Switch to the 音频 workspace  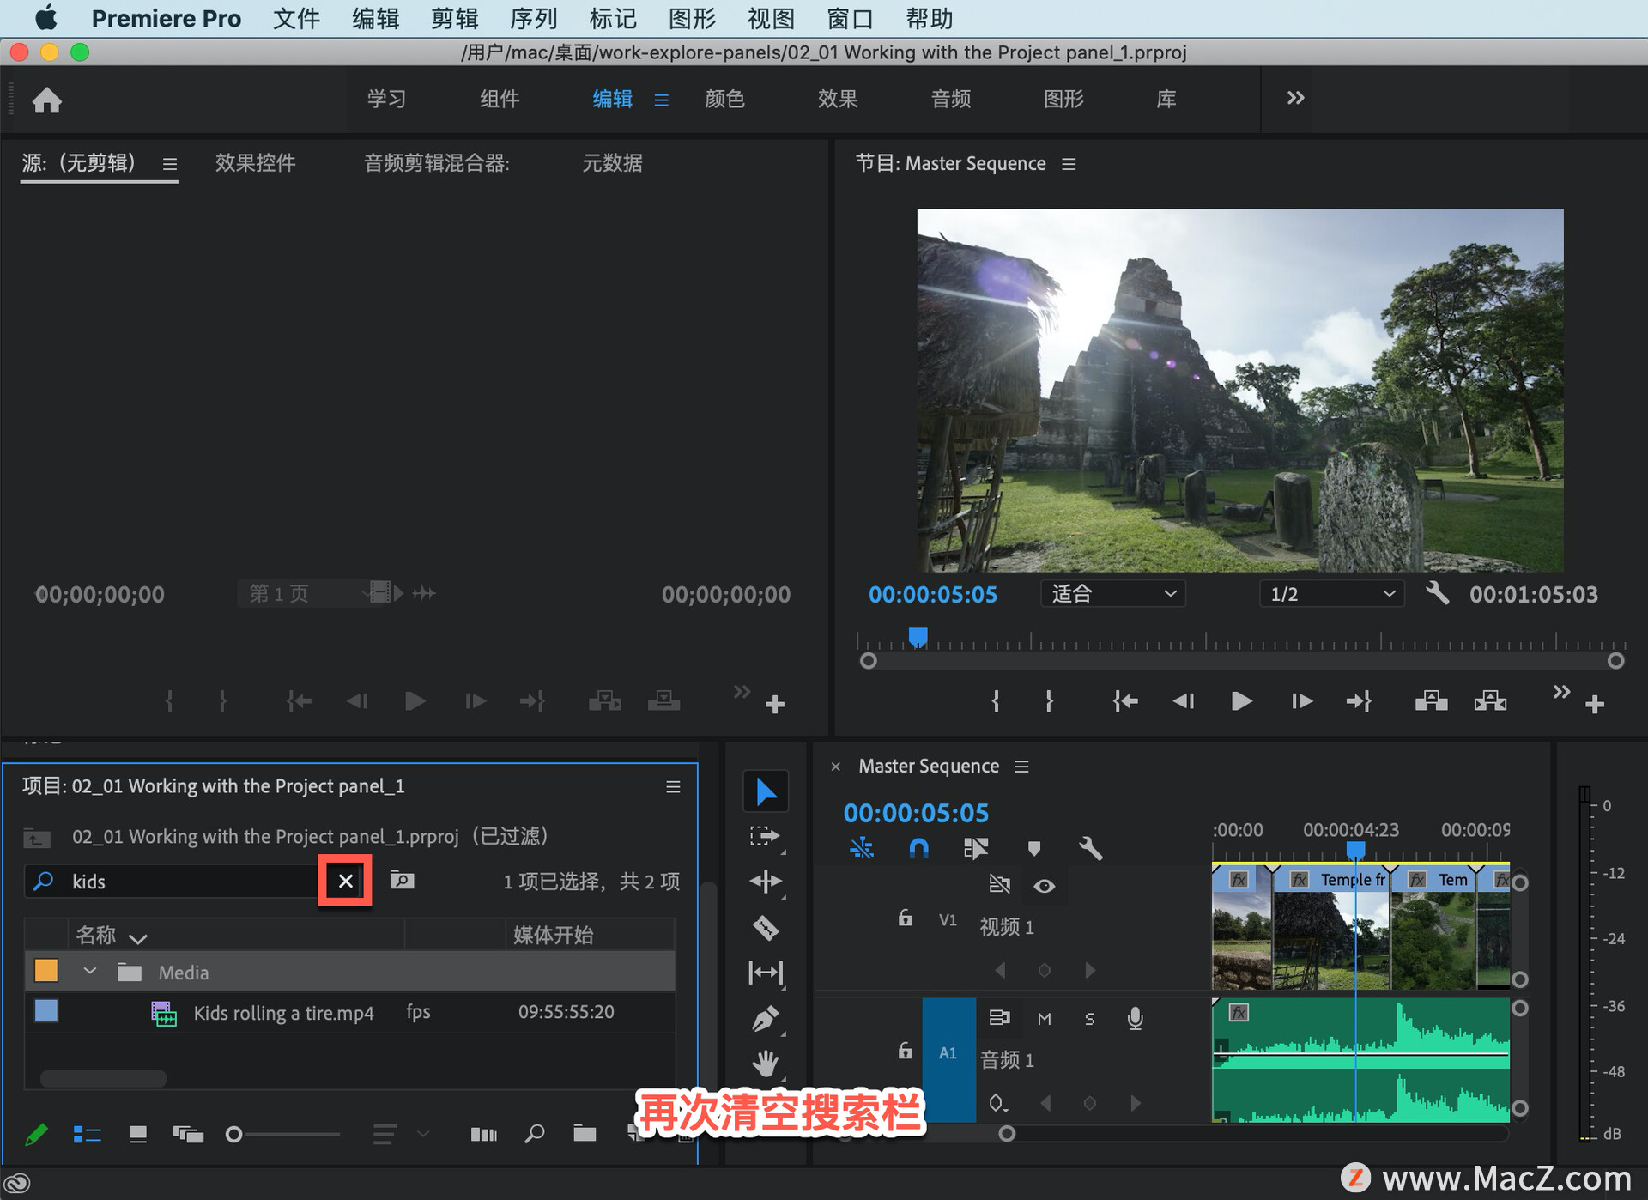(x=951, y=99)
